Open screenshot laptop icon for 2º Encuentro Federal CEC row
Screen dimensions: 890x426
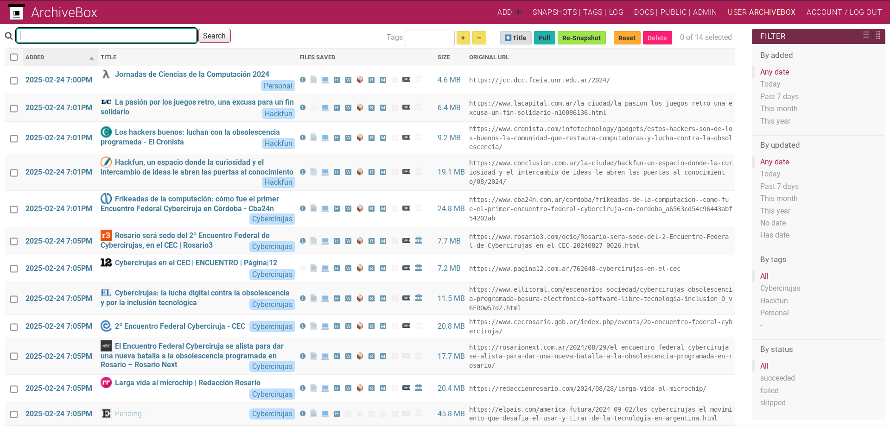tap(325, 326)
